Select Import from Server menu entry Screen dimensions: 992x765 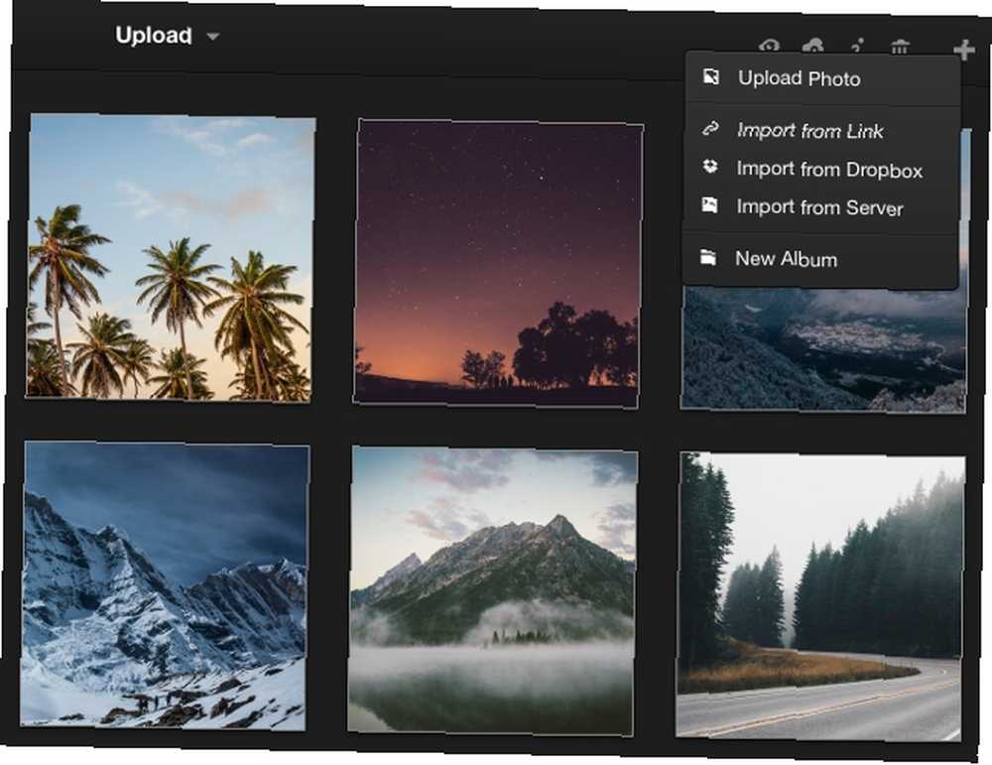click(x=822, y=207)
